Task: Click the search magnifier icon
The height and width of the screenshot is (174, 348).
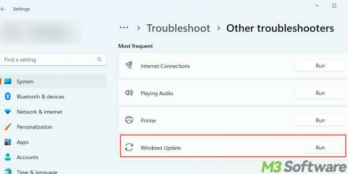Action: (99, 60)
